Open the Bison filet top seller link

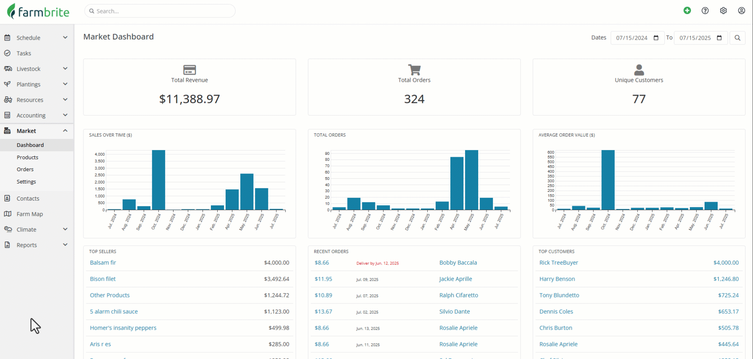pos(102,279)
